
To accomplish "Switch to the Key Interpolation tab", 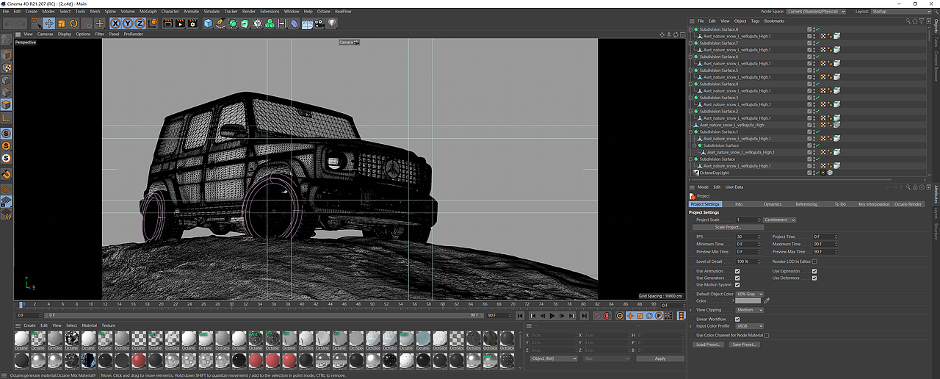I will 874,204.
